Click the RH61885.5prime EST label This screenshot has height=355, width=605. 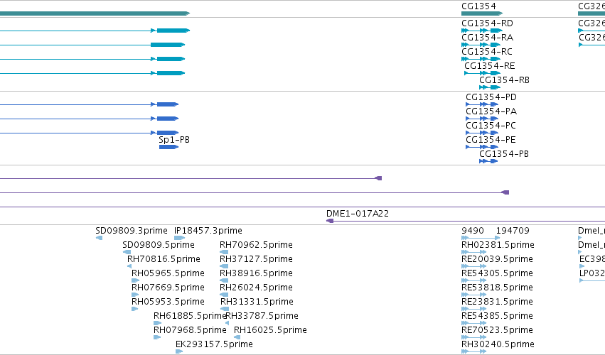coord(190,316)
